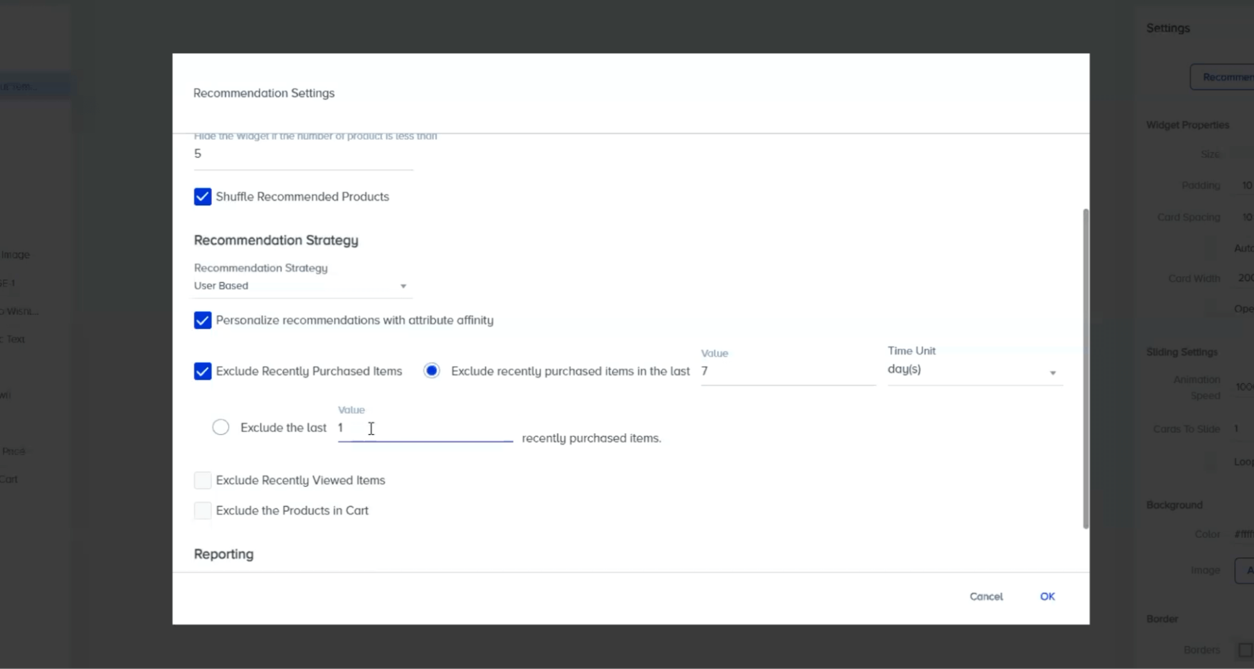Image resolution: width=1254 pixels, height=669 pixels.
Task: Open the Recommendation Strategy dropdown
Action: click(x=403, y=286)
